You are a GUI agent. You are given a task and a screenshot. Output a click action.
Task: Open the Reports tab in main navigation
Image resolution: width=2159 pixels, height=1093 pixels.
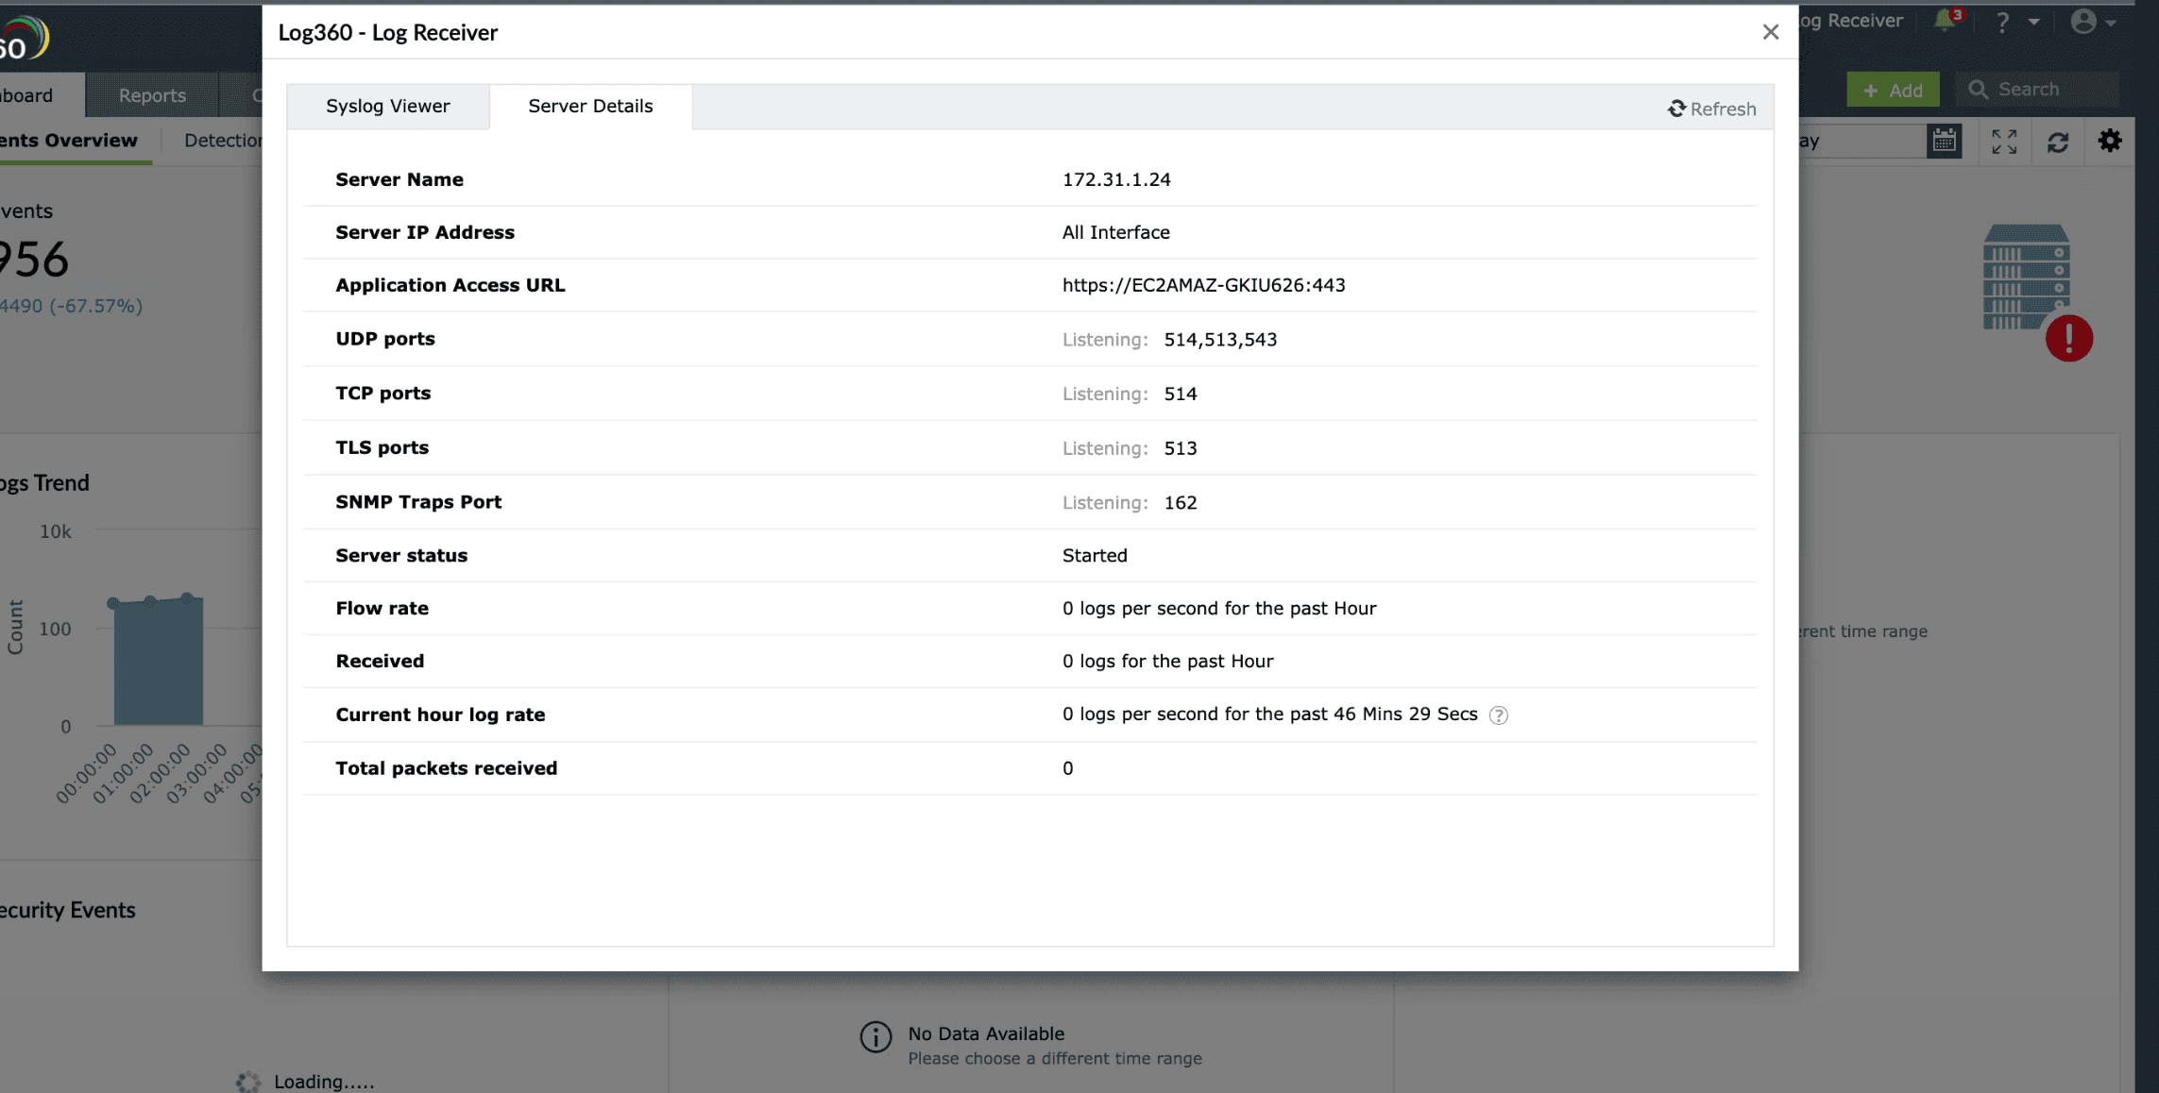(x=152, y=95)
